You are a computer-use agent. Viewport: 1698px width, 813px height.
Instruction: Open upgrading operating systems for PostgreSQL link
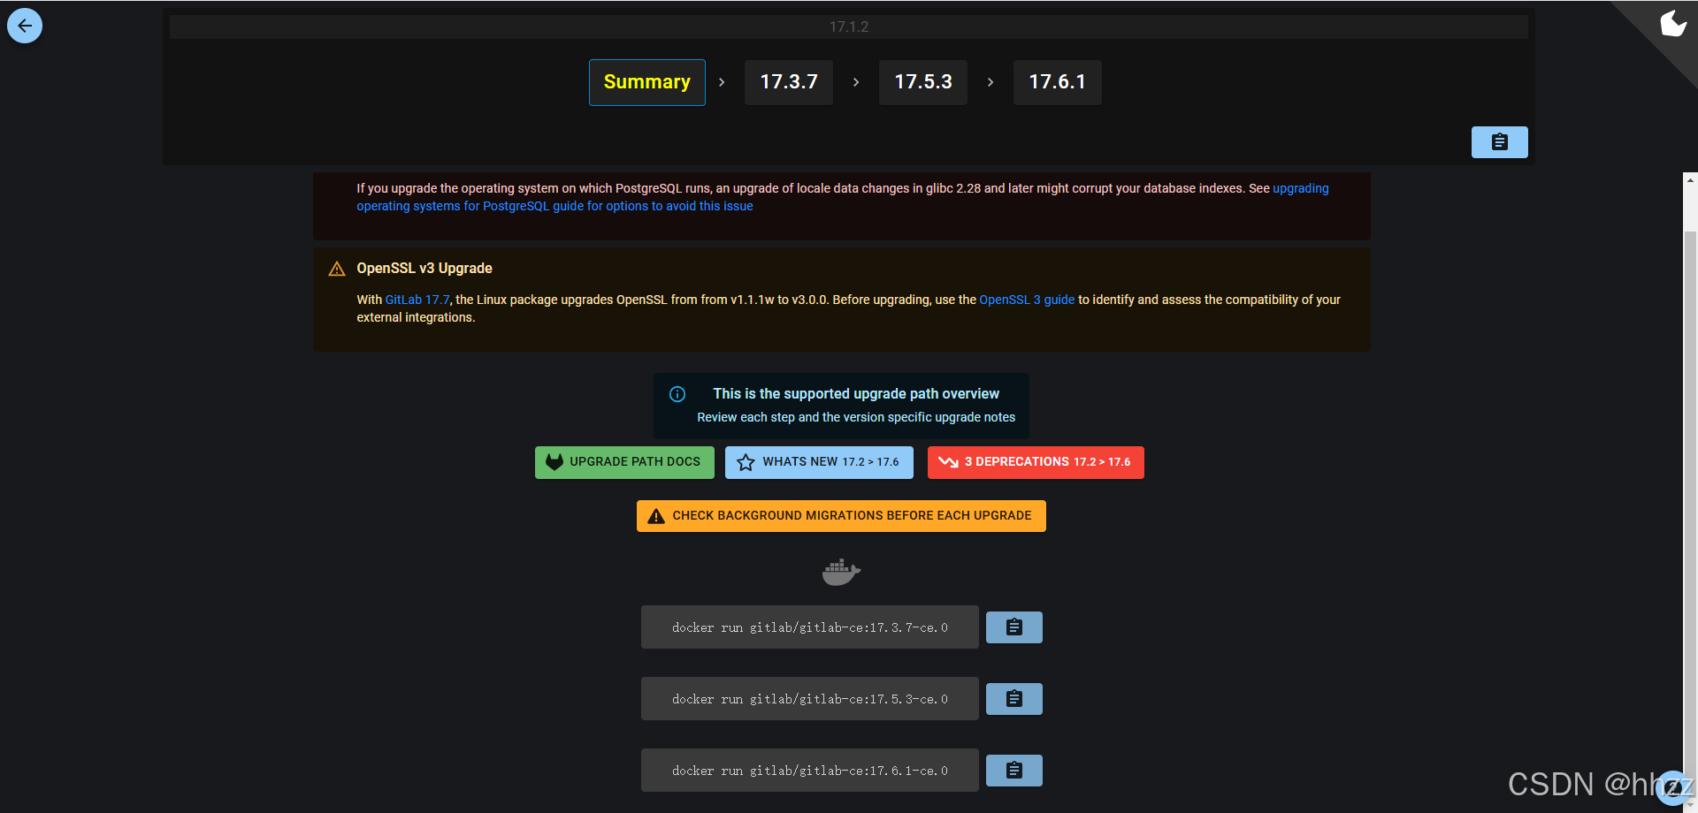555,206
